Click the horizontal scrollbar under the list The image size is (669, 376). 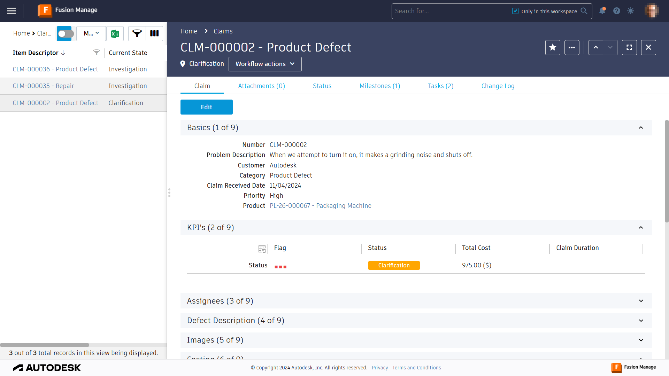tap(45, 345)
